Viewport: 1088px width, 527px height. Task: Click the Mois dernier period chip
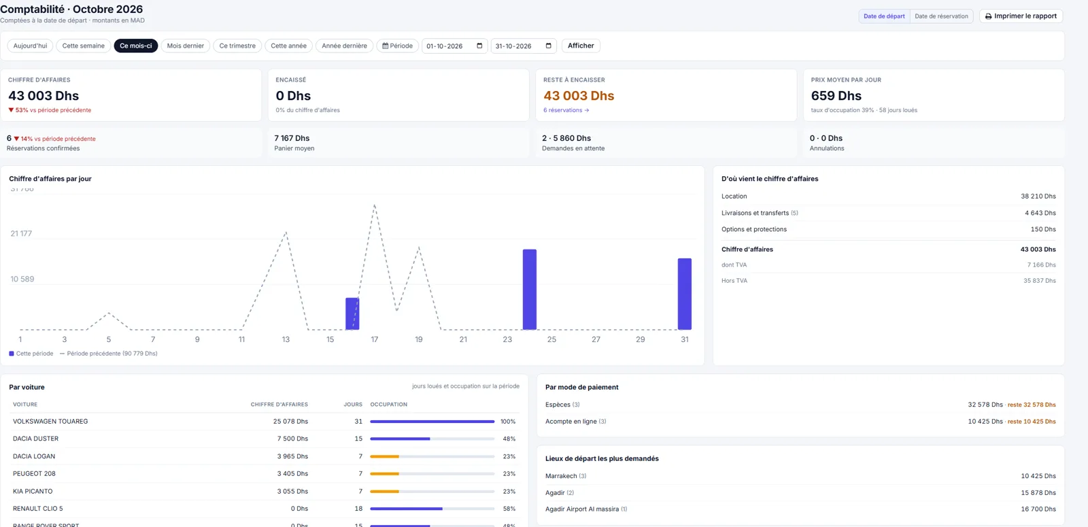click(186, 46)
